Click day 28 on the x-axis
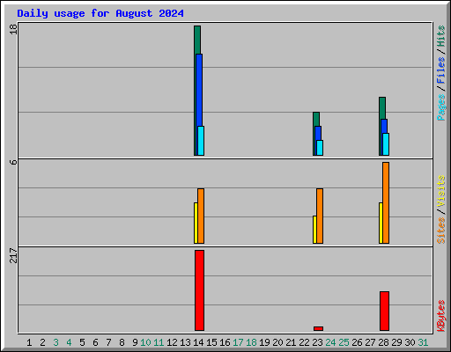451x352 pixels. click(383, 342)
